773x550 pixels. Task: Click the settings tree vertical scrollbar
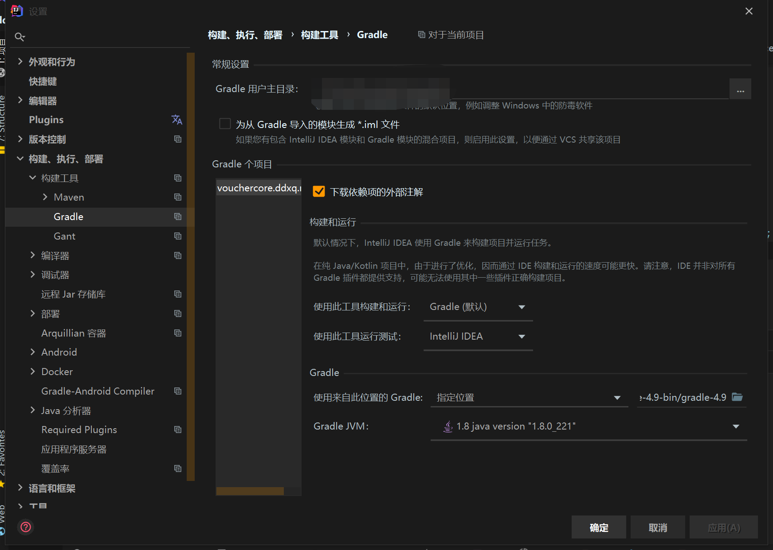(191, 267)
